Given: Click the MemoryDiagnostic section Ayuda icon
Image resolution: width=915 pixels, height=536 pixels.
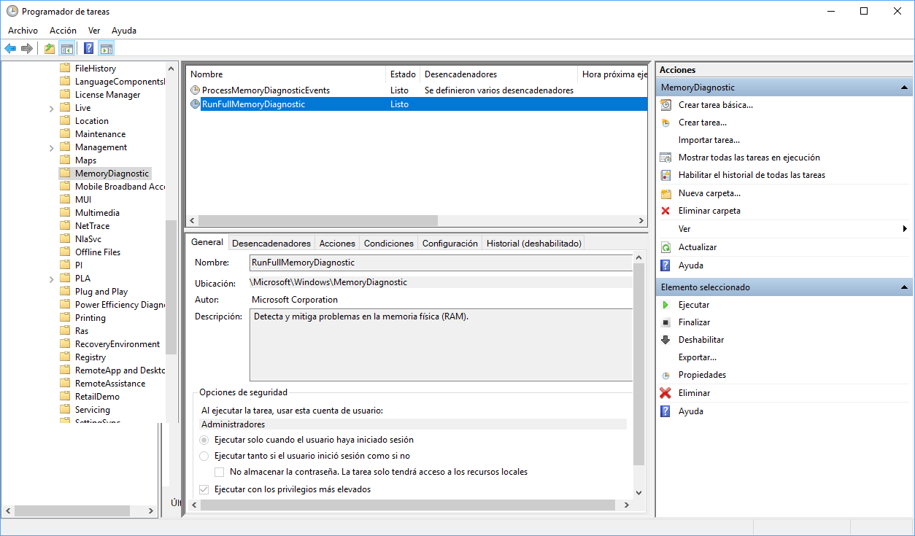Looking at the screenshot, I should click(x=665, y=265).
